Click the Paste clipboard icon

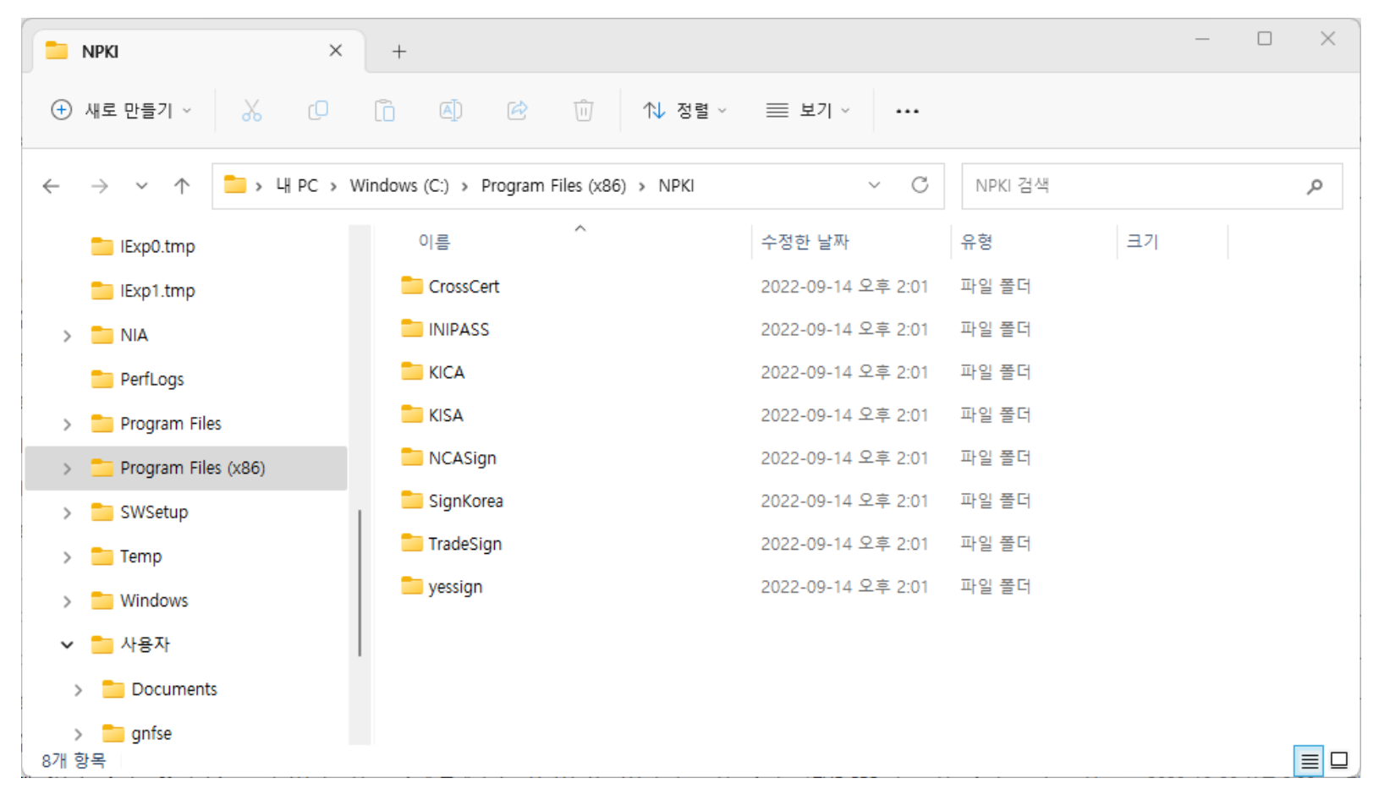tap(384, 111)
